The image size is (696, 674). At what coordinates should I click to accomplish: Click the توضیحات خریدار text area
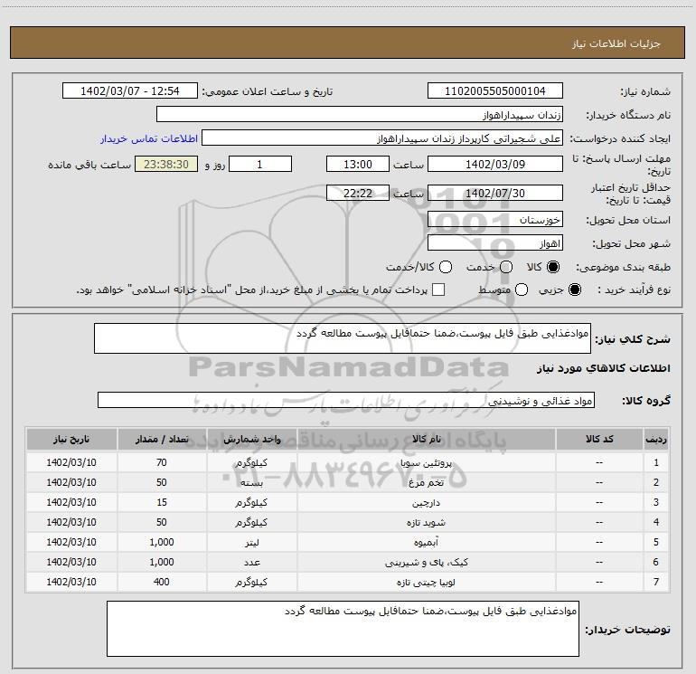pos(343,628)
